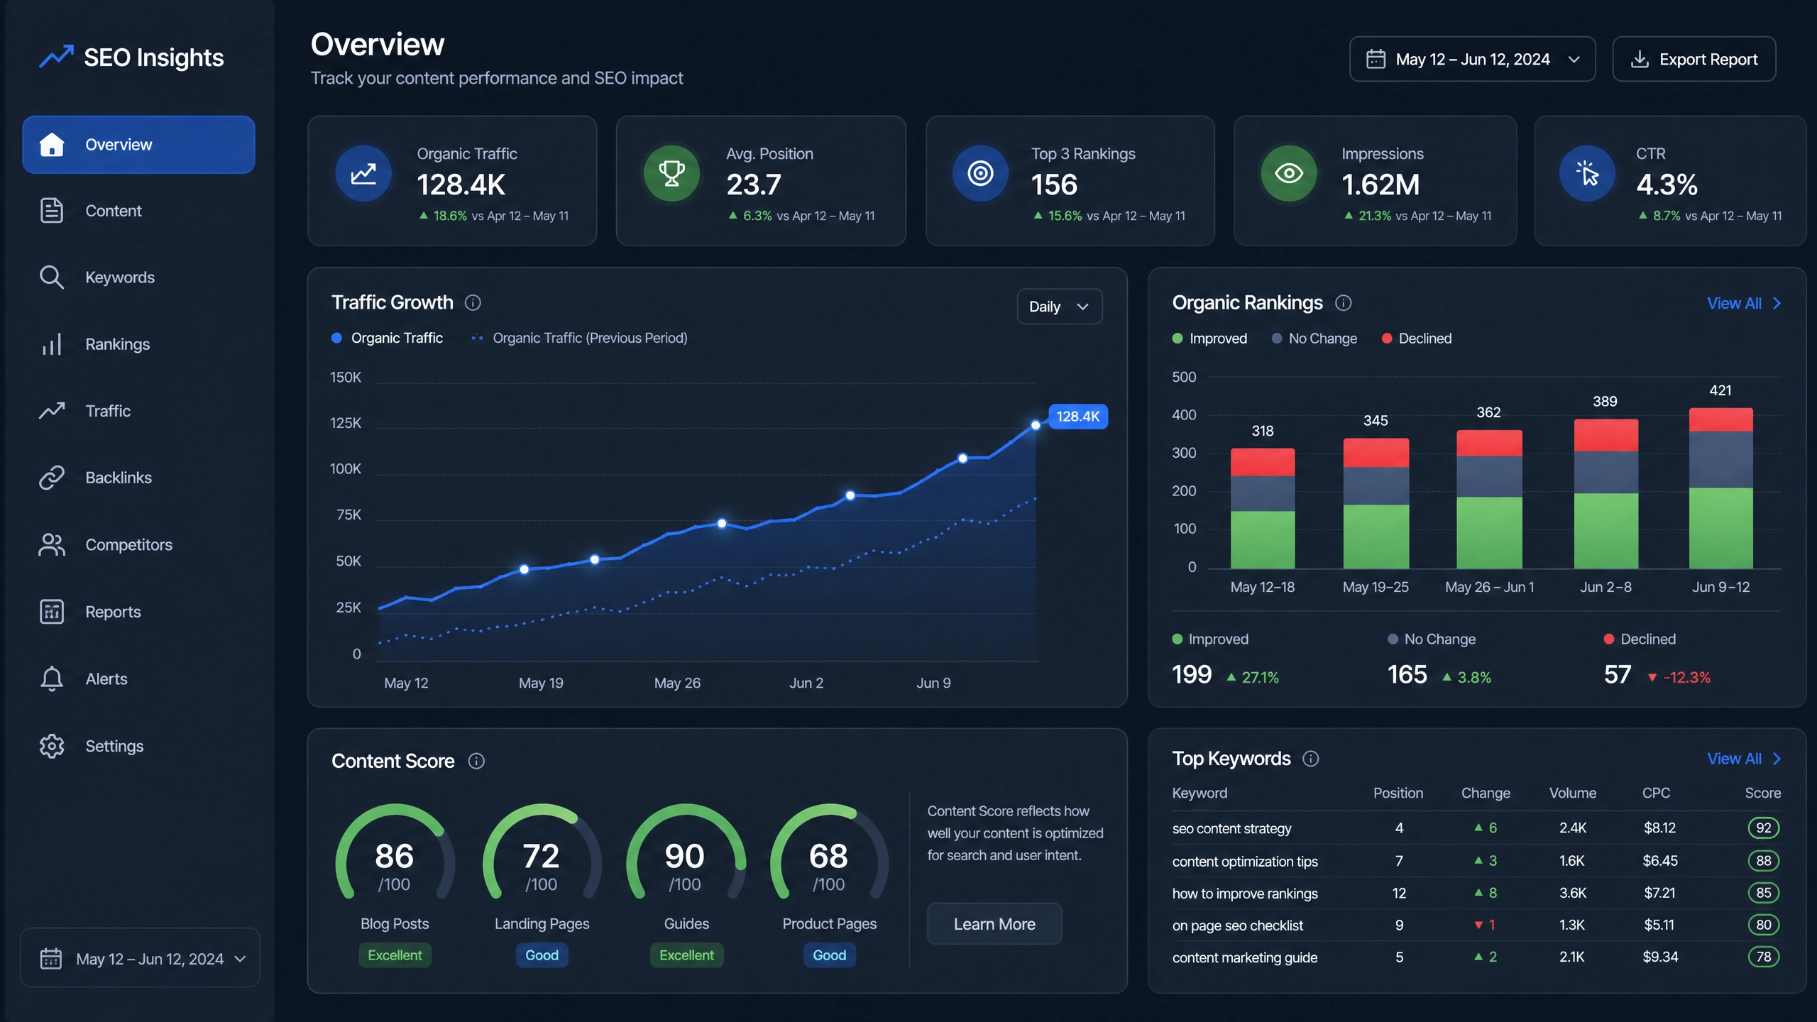Click the Top Keywords info icon
This screenshot has height=1022, width=1817.
tap(1310, 759)
